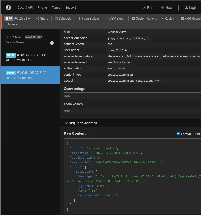Screen dimensions: 201x215
Task: Click Share in the toolbar
Action: click(x=42, y=19)
